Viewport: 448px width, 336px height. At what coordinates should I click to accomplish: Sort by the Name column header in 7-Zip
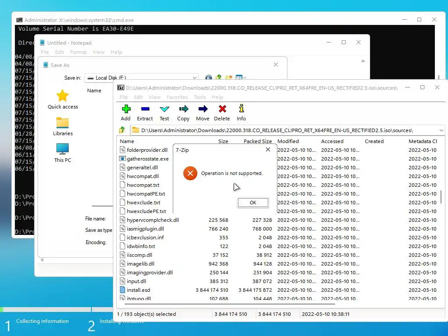coord(127,141)
